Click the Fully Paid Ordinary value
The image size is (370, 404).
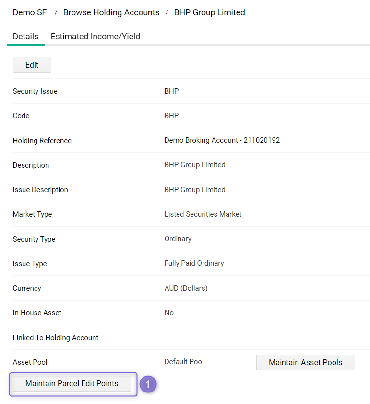tap(194, 263)
